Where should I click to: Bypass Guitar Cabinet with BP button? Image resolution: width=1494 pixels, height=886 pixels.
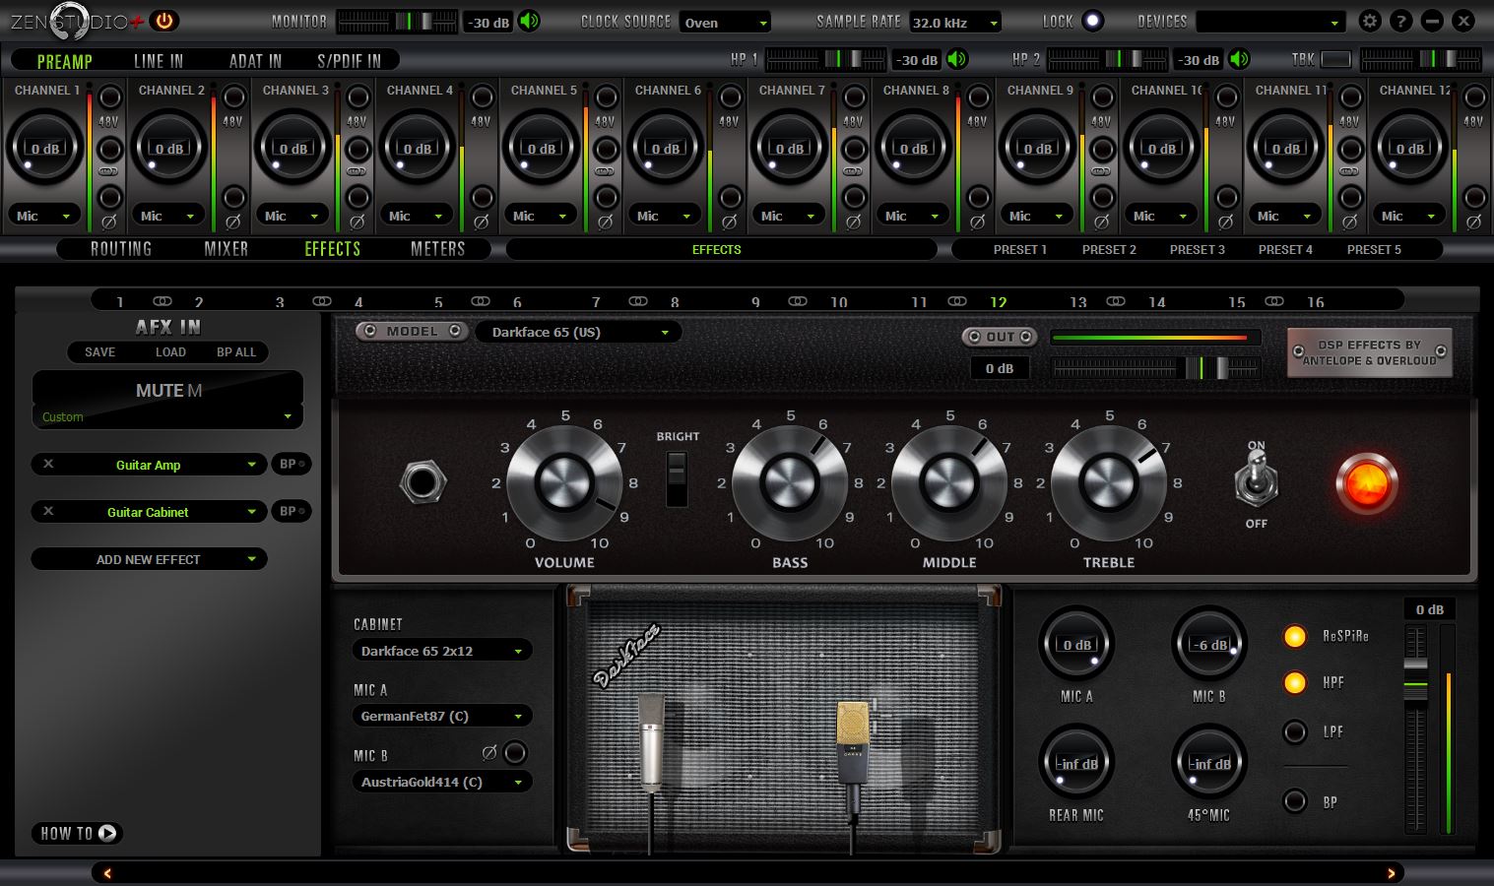tap(291, 511)
